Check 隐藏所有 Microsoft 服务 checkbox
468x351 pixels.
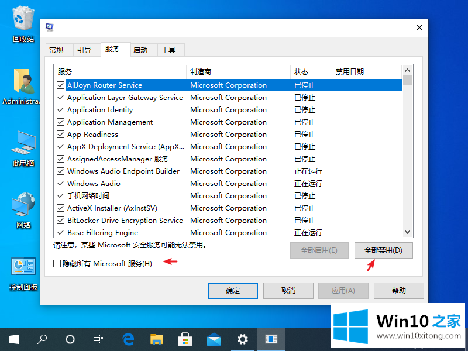pos(57,264)
